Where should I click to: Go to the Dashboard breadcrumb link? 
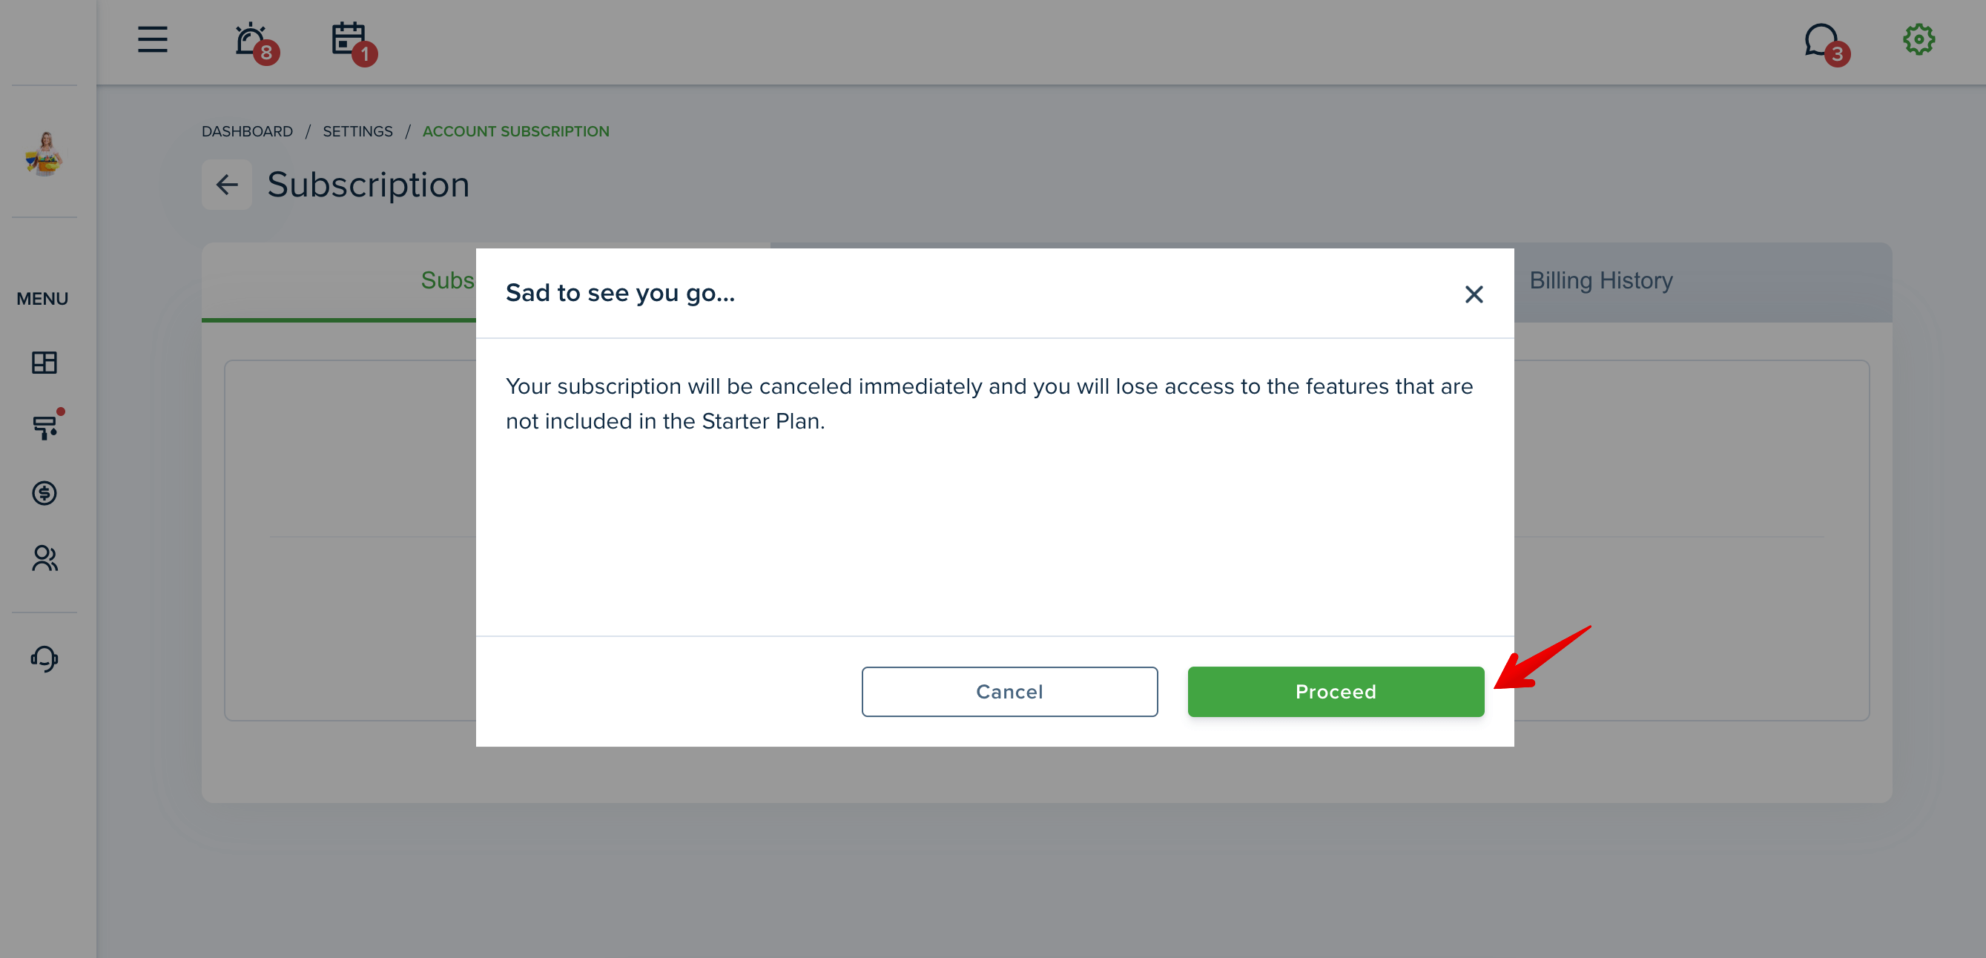tap(247, 131)
